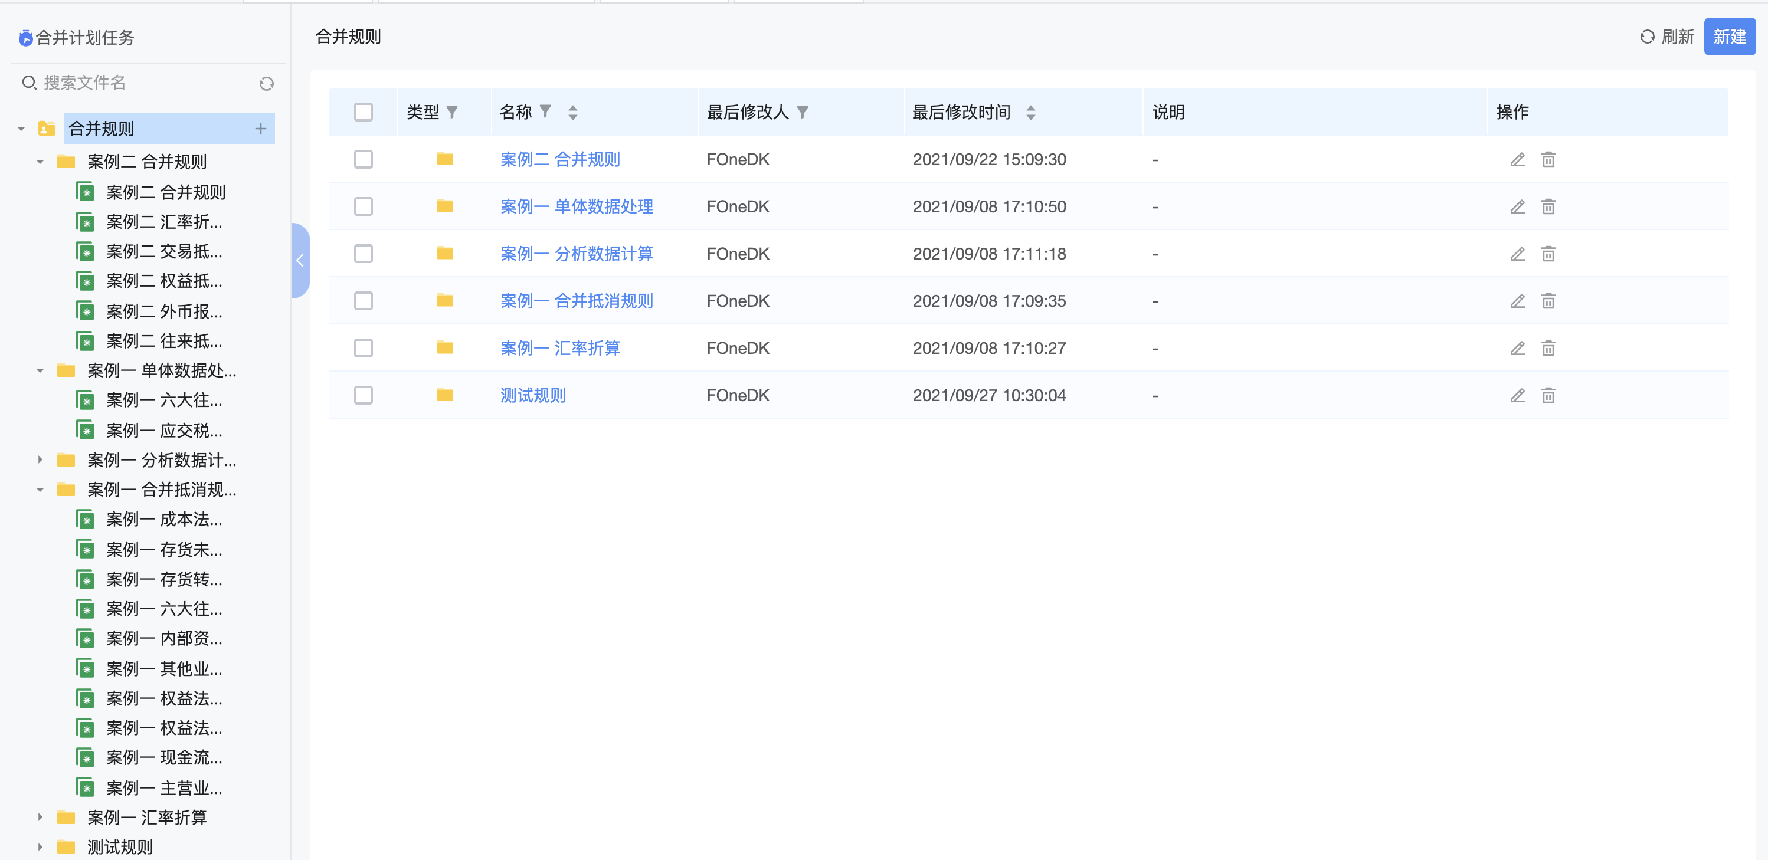Check the 案例二 合并规则 row checkbox
Viewport: 1768px width, 860px height.
pos(363,159)
